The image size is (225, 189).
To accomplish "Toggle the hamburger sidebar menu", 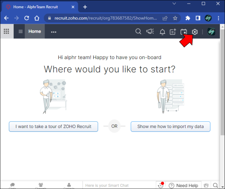I will point(21,31).
